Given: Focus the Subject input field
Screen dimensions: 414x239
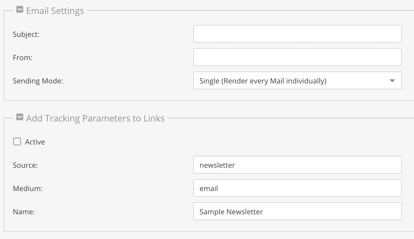Looking at the screenshot, I should 297,34.
